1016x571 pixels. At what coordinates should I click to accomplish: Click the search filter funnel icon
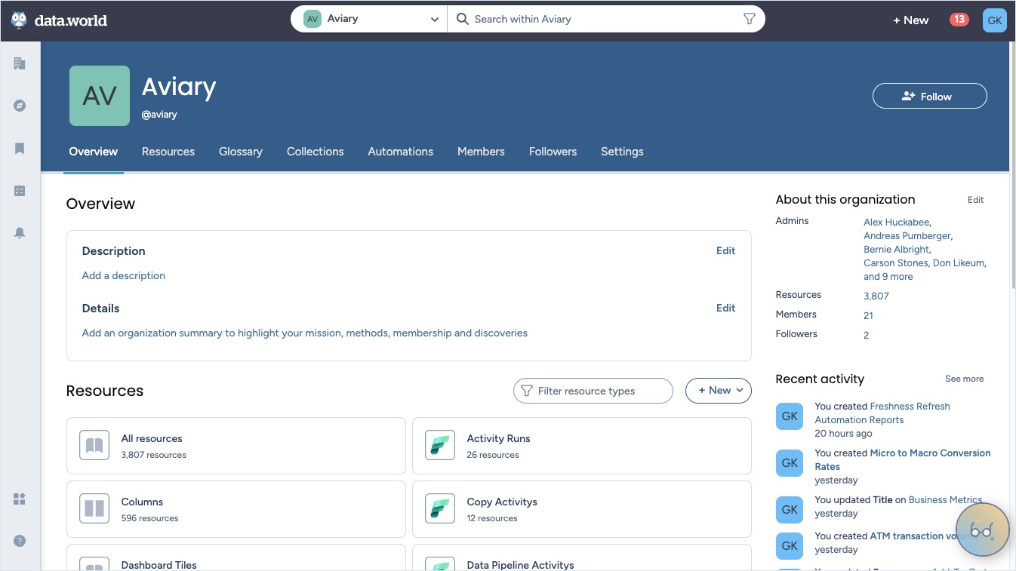coord(749,19)
